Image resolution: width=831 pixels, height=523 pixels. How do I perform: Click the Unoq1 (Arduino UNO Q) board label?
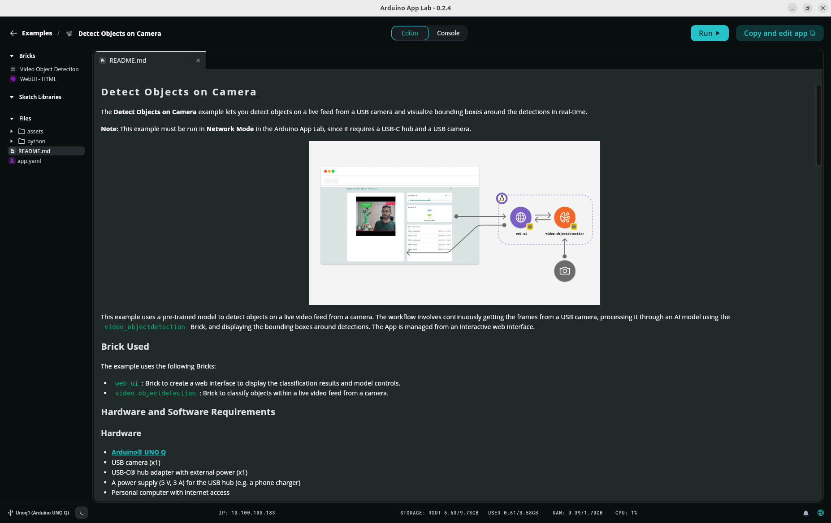(42, 513)
